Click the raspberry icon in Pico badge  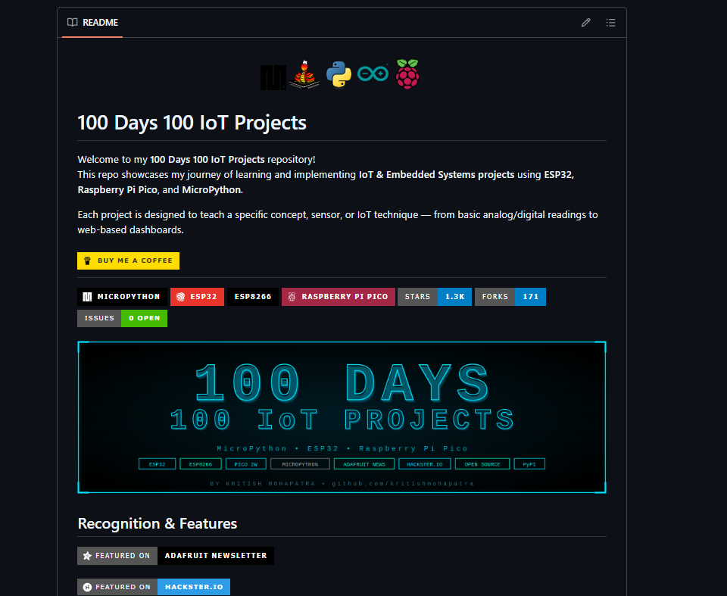(x=292, y=297)
